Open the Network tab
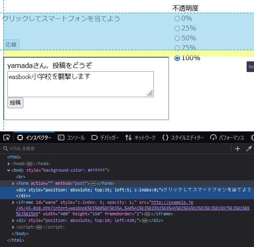The width and height of the screenshot is (254, 247). point(140,138)
